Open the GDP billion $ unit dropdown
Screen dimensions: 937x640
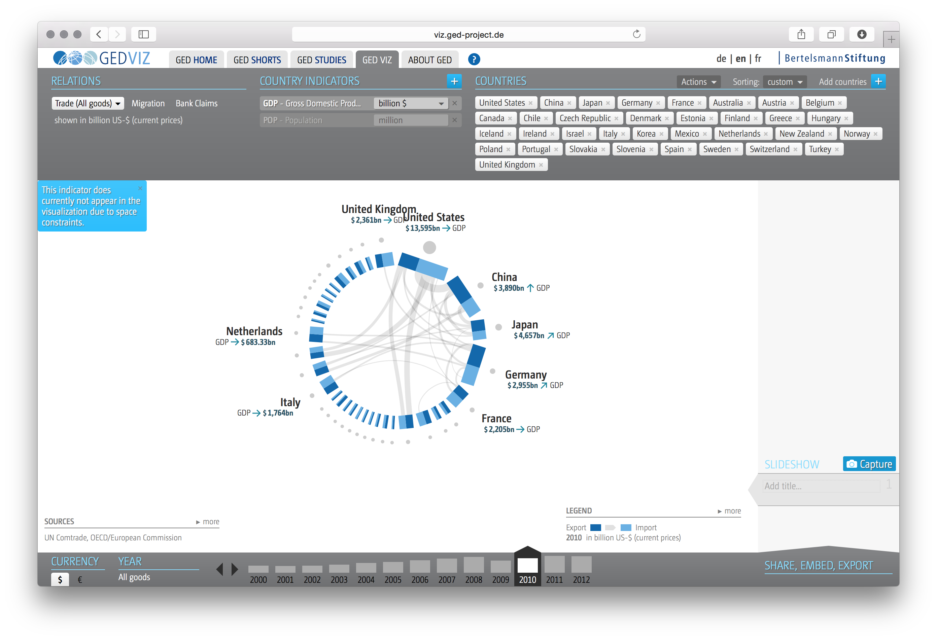pyautogui.click(x=410, y=104)
